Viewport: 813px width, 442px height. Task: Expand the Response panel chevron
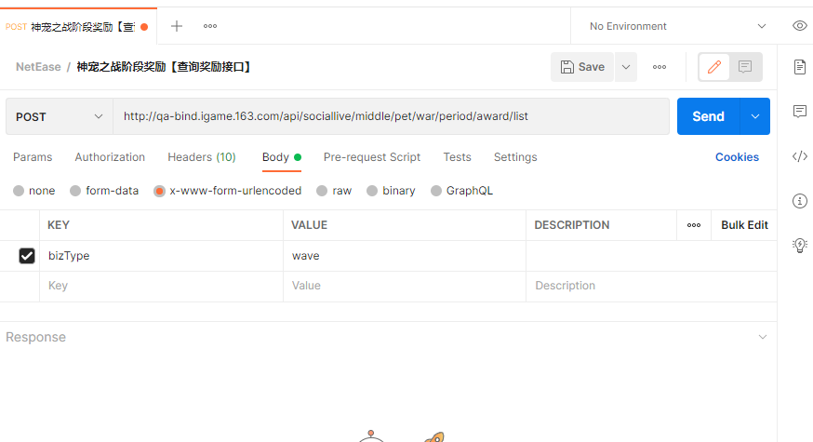coord(763,337)
